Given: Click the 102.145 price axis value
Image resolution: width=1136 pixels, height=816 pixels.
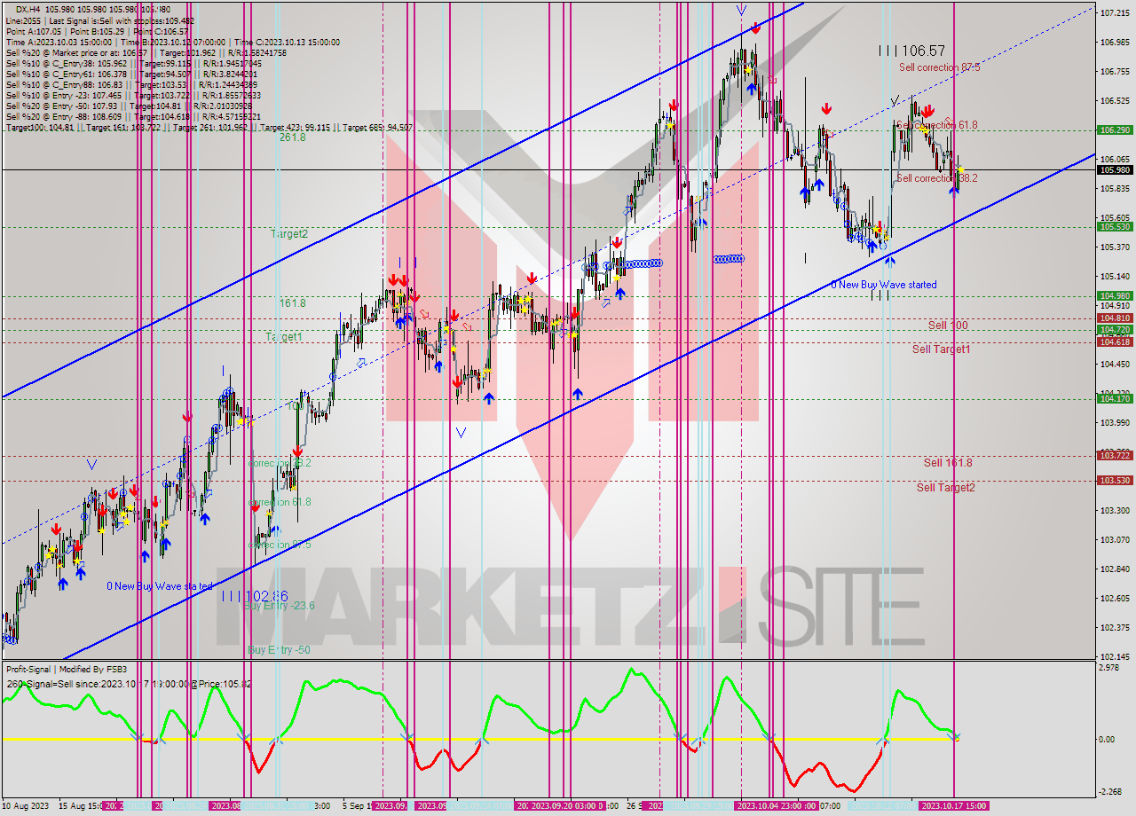Looking at the screenshot, I should click(1113, 657).
